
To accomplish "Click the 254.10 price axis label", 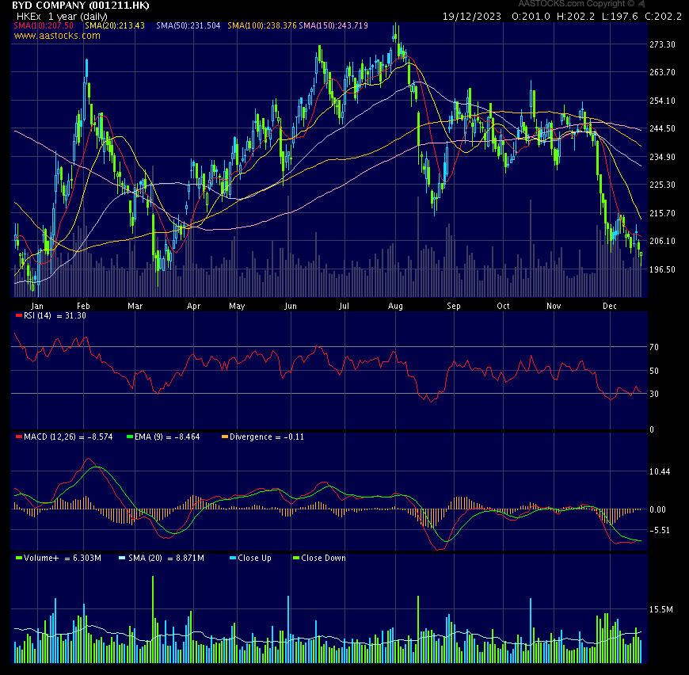I will [662, 101].
